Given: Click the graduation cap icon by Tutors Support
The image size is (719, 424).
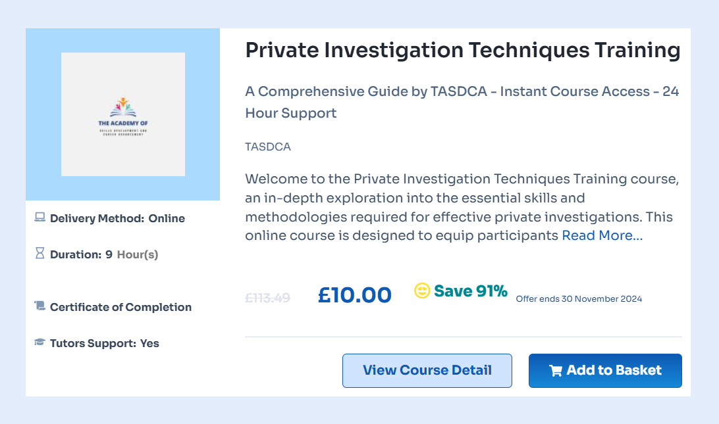Looking at the screenshot, I should [40, 342].
